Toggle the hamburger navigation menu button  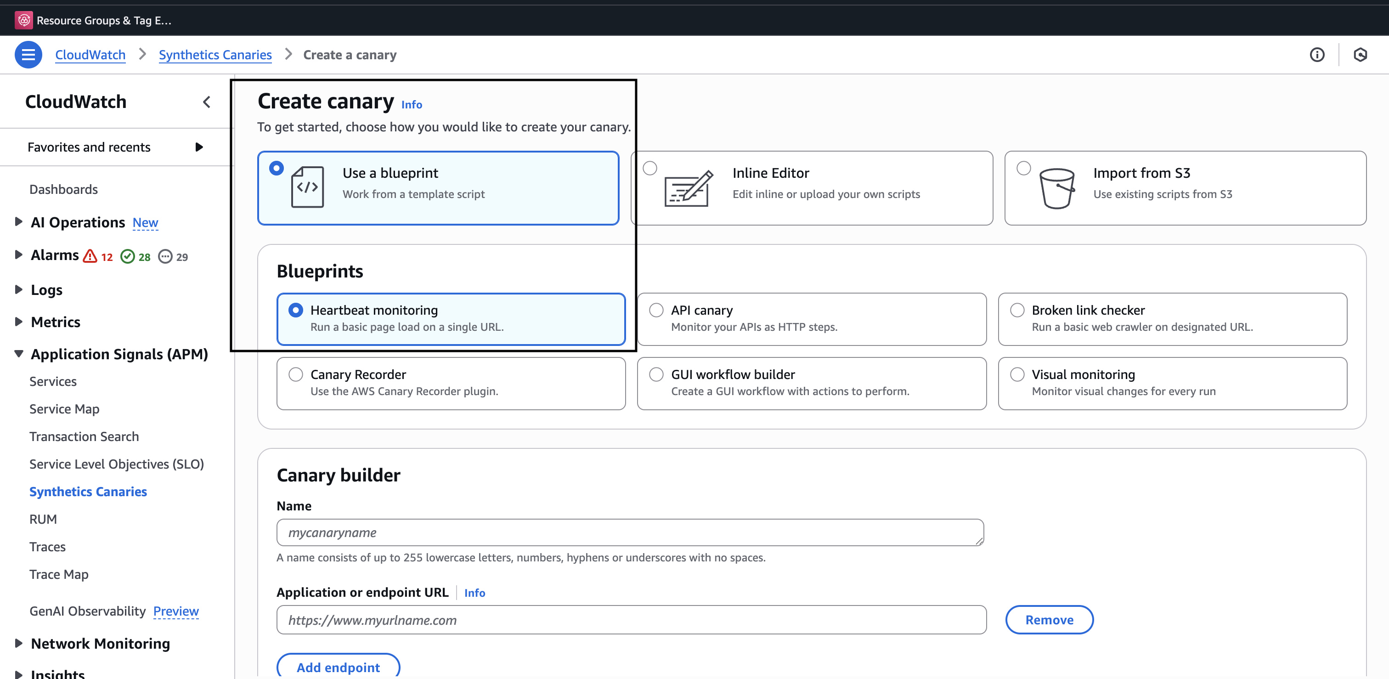[x=28, y=55]
